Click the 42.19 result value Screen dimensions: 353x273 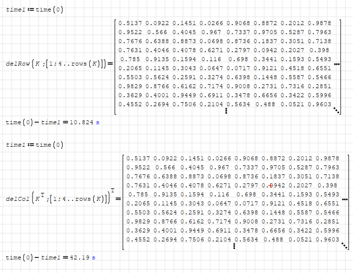[x=81, y=257]
